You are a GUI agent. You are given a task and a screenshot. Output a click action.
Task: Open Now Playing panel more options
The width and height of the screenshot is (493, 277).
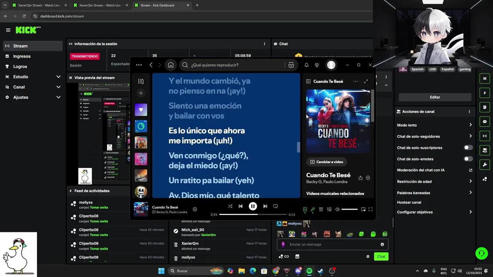355,81
